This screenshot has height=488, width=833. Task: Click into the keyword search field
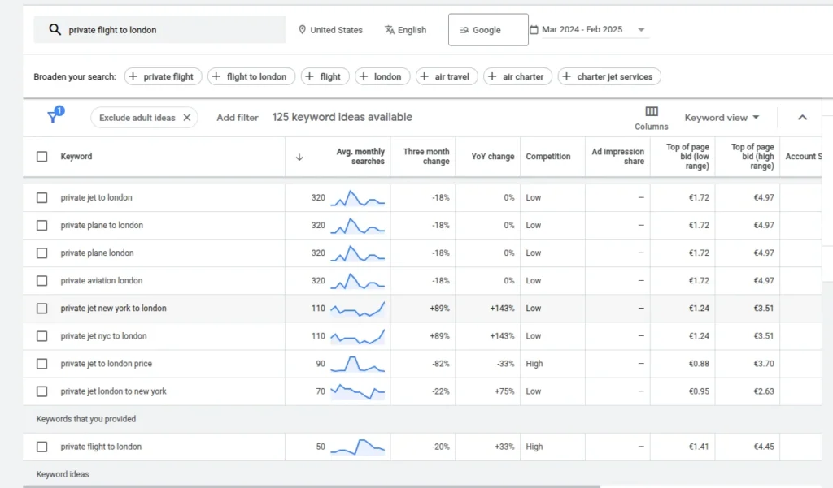pos(171,30)
